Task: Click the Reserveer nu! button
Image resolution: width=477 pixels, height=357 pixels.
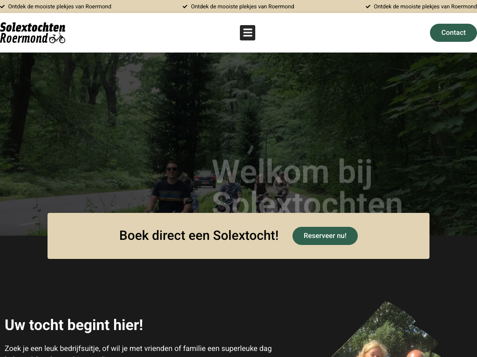Action: (x=325, y=236)
